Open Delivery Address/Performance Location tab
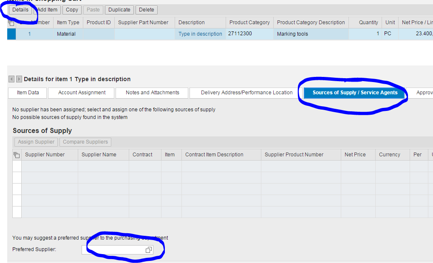433x263 pixels. click(x=246, y=93)
